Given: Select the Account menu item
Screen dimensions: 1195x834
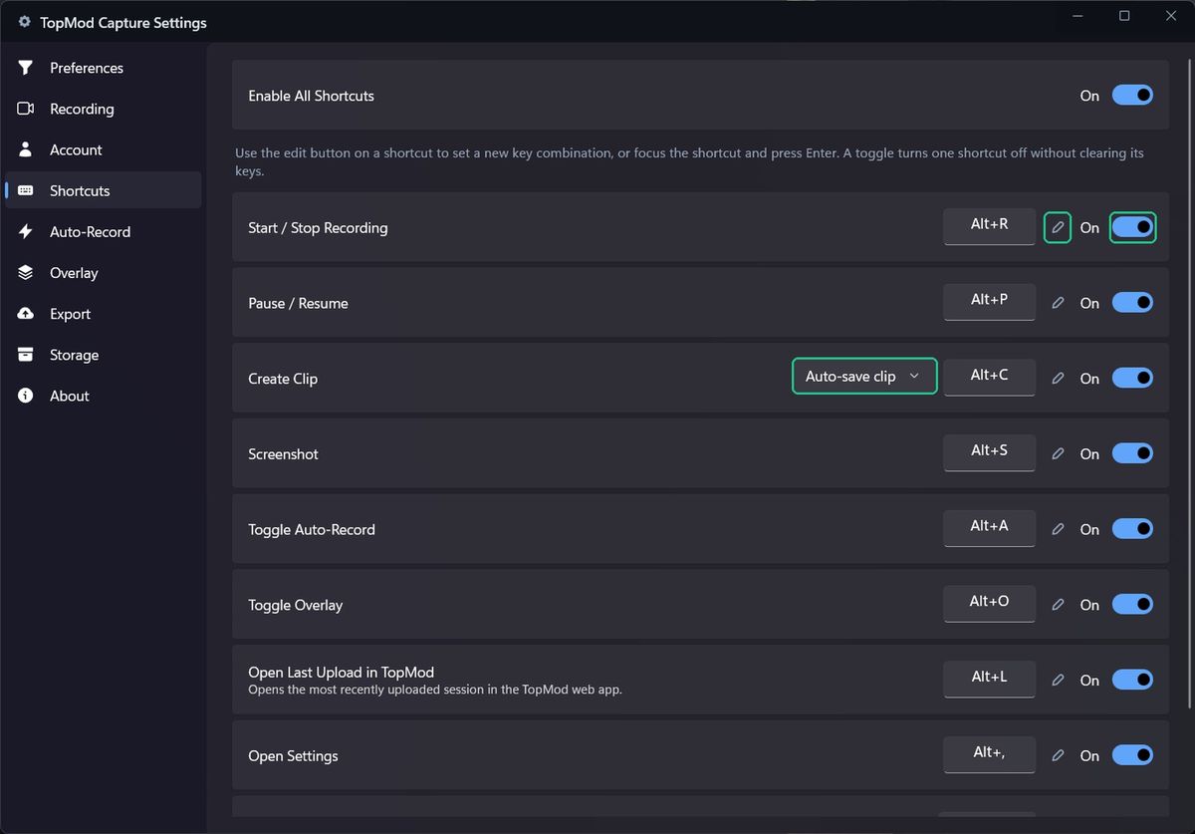Looking at the screenshot, I should click(x=103, y=149).
